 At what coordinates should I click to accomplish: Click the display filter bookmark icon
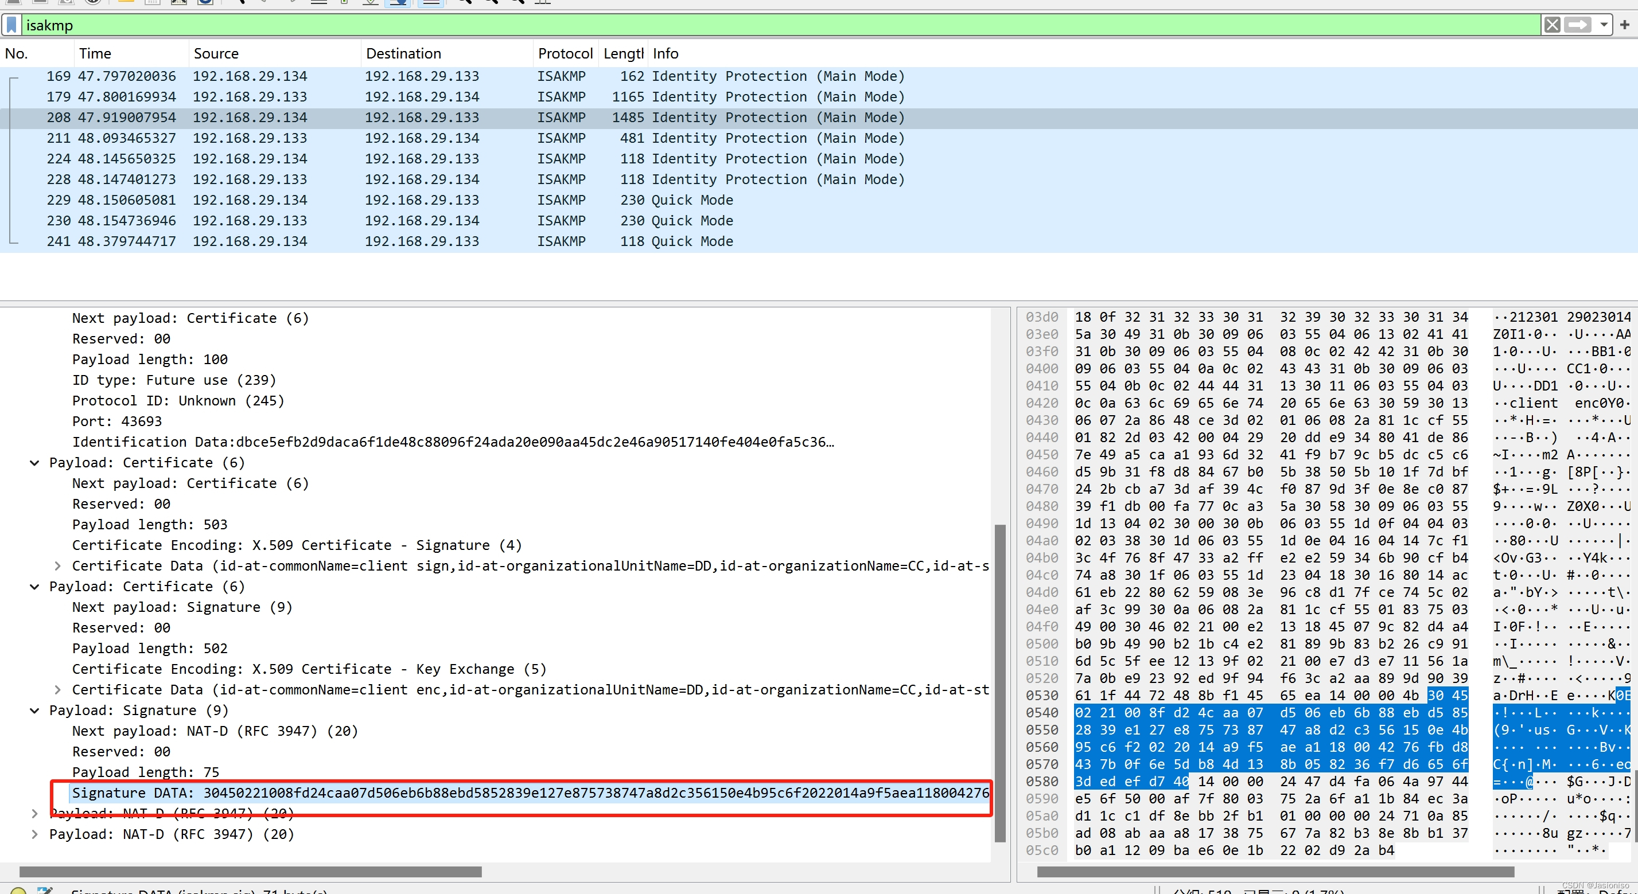(11, 25)
